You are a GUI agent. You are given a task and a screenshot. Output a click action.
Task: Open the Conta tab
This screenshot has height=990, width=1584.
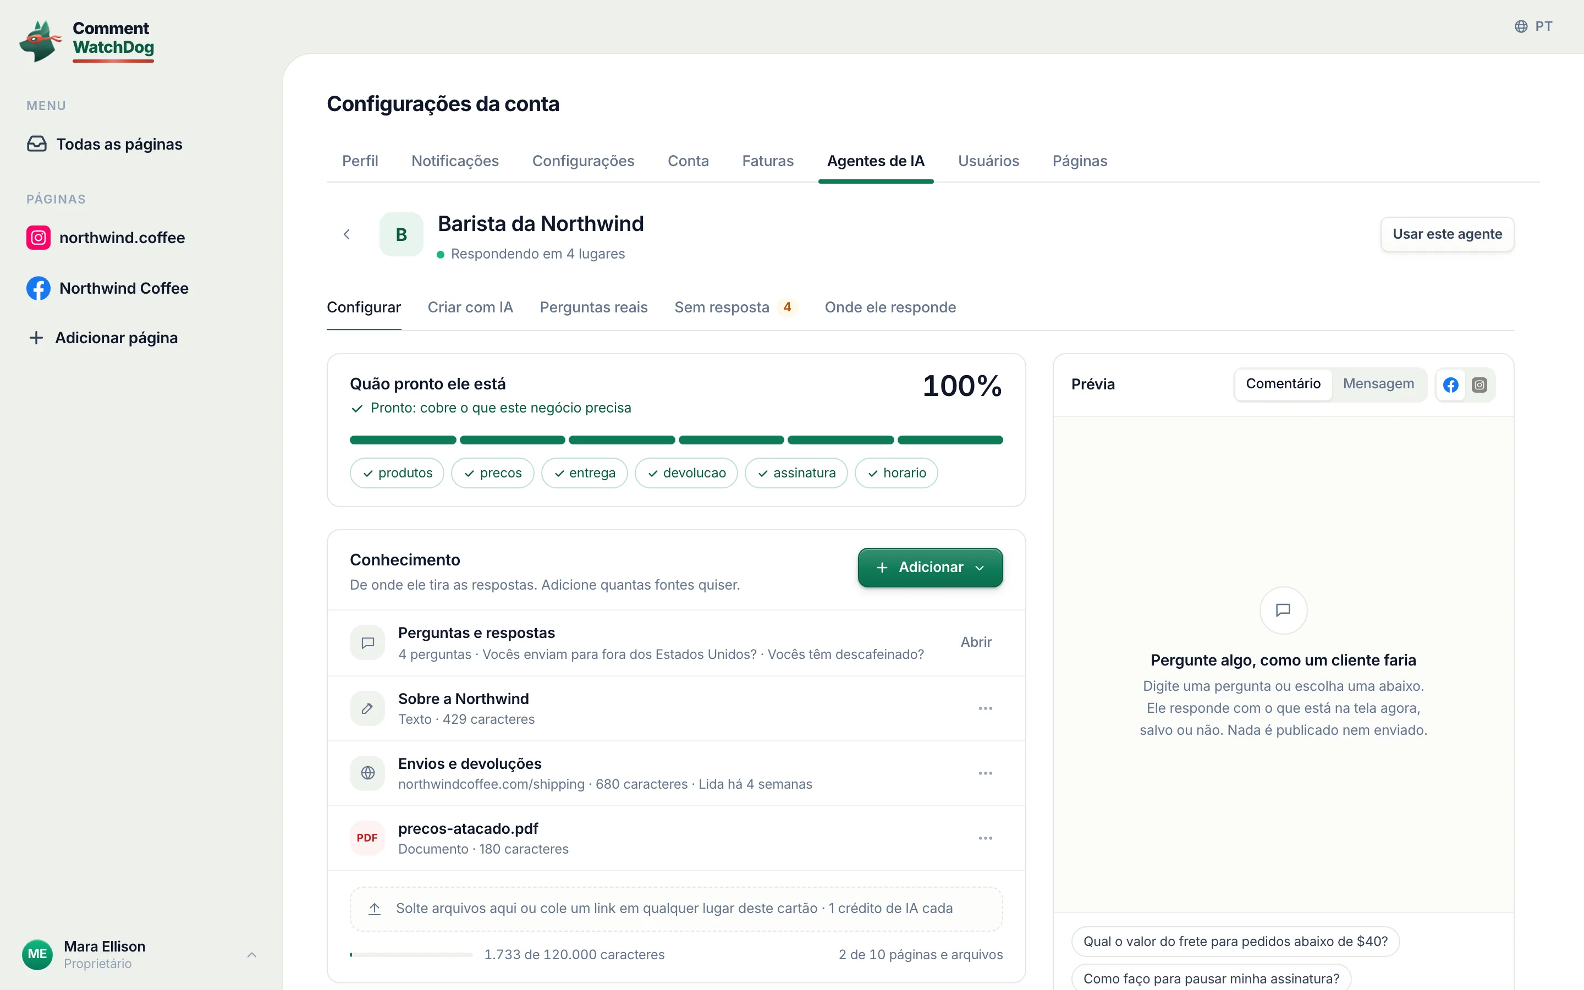[688, 161]
